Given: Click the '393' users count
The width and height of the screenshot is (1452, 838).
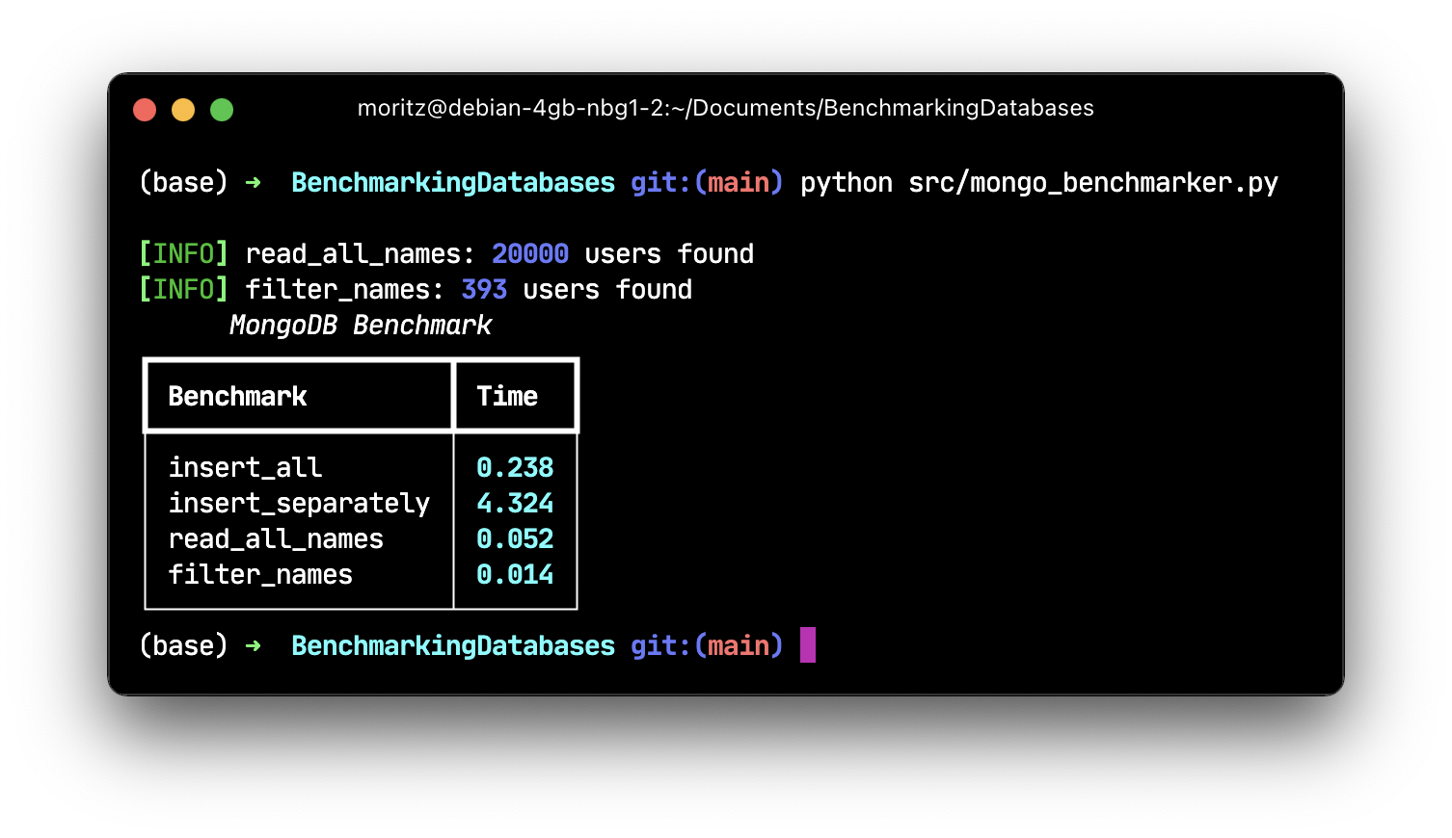Looking at the screenshot, I should 484,289.
